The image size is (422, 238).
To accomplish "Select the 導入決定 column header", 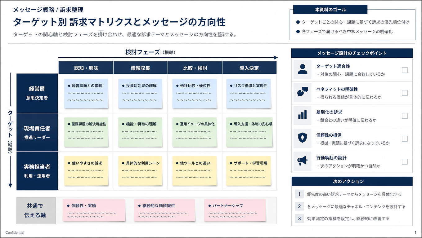I will pyautogui.click(x=249, y=68).
